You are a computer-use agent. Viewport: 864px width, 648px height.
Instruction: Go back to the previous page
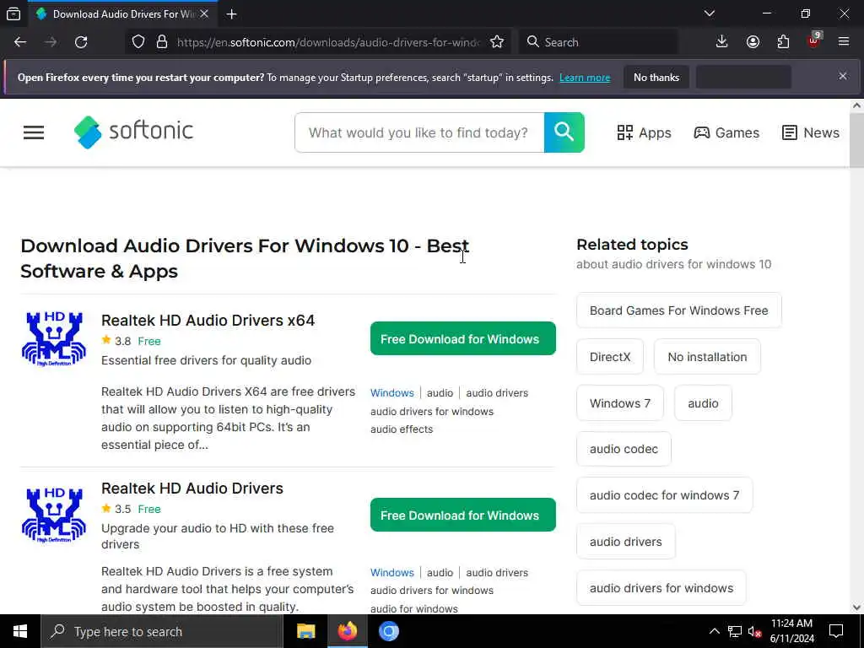(x=20, y=42)
